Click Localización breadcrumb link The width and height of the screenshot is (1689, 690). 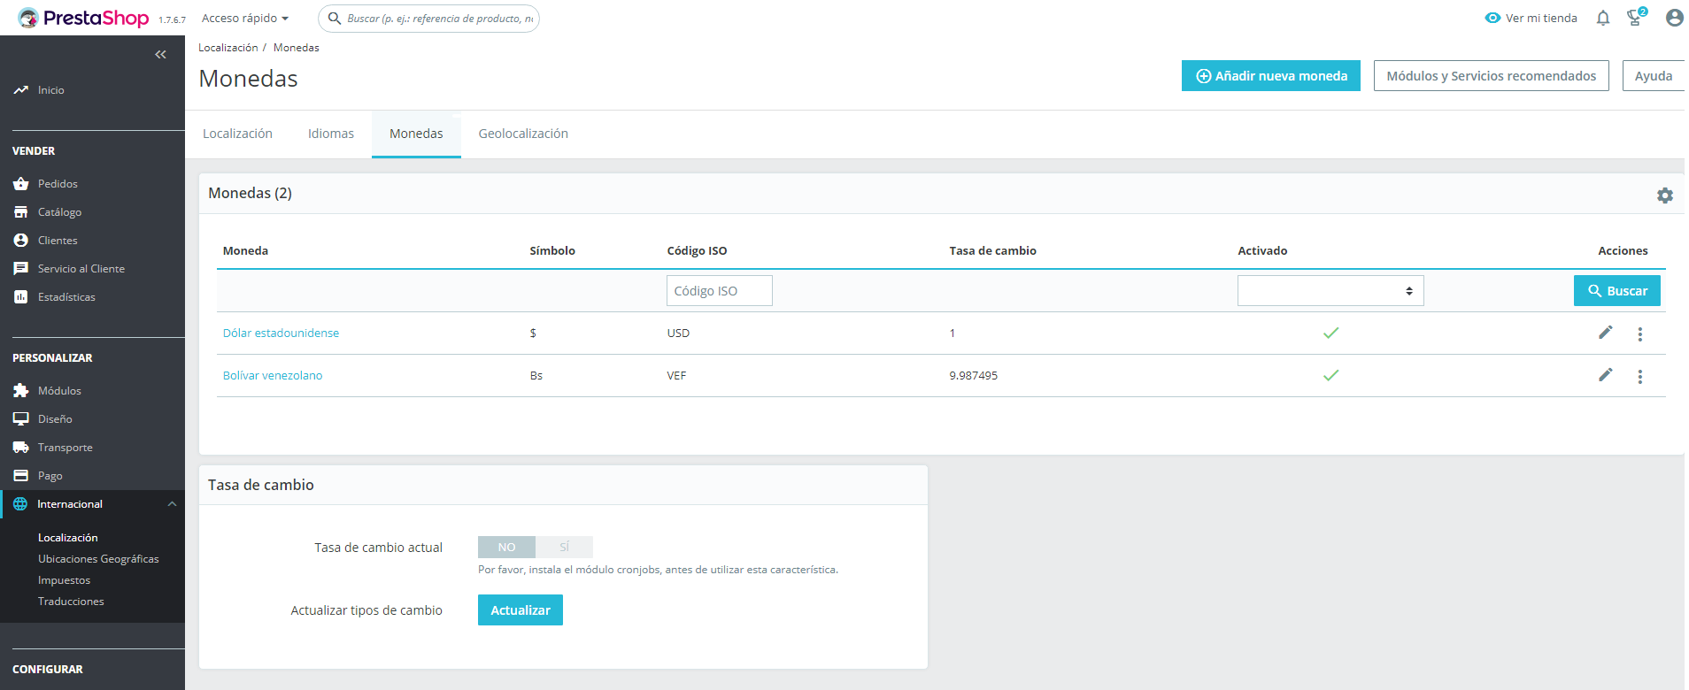(228, 48)
